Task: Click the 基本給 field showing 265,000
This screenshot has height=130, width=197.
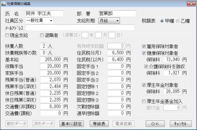Action: (51, 59)
